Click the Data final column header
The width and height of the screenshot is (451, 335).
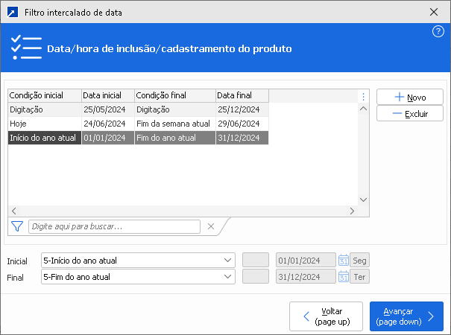242,95
